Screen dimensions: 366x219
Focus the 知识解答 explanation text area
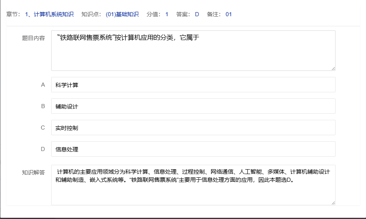(193, 185)
